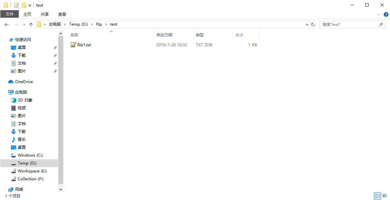This screenshot has width=390, height=200.
Task: Toggle the 名称 column sort order
Action: pos(74,35)
